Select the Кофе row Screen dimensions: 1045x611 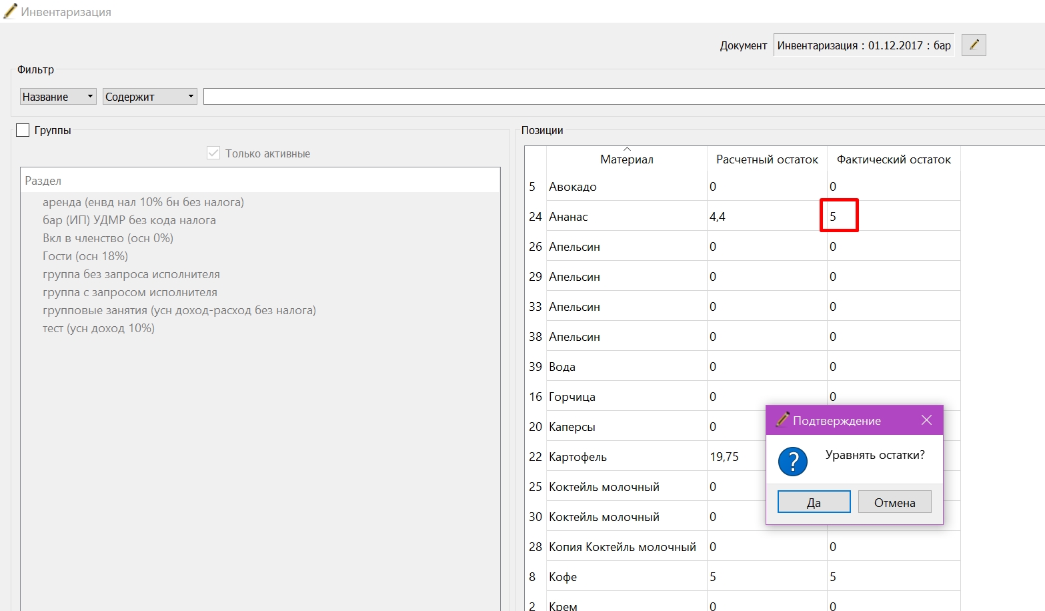(742, 577)
